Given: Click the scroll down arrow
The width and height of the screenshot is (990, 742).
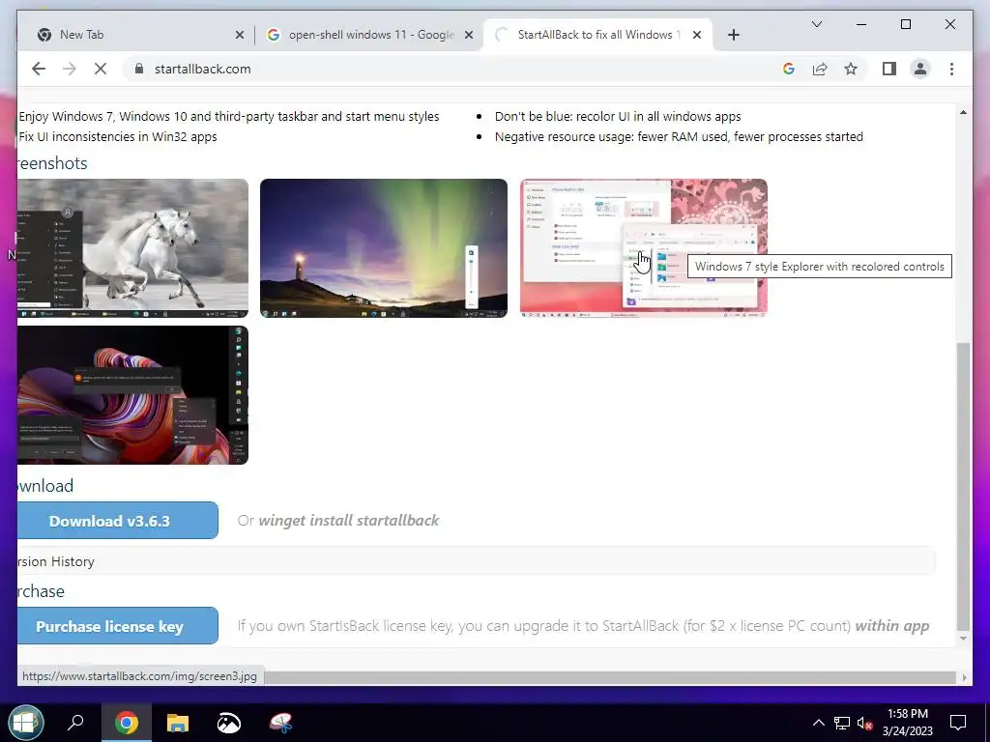Looking at the screenshot, I should point(963,639).
